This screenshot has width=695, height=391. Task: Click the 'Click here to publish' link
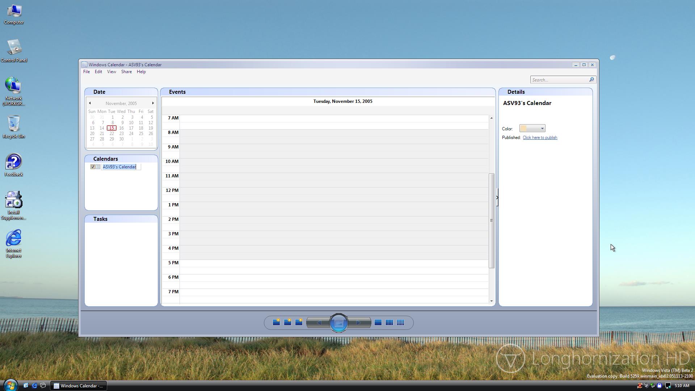pyautogui.click(x=540, y=138)
